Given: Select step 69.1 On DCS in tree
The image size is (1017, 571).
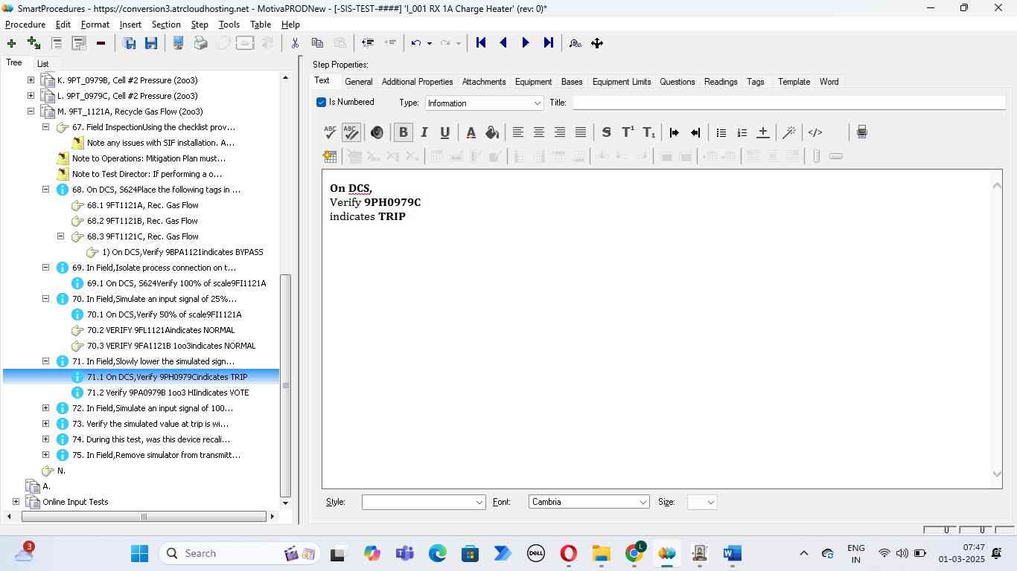Looking at the screenshot, I should (176, 283).
